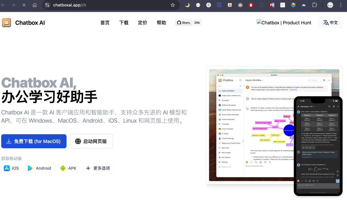Click the Chatbox AI logo icon
Image resolution: width=347 pixels, height=206 pixels.
[x=6, y=23]
